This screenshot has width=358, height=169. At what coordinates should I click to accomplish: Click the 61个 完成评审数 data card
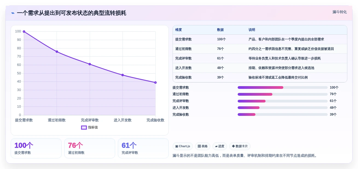pyautogui.click(x=143, y=148)
